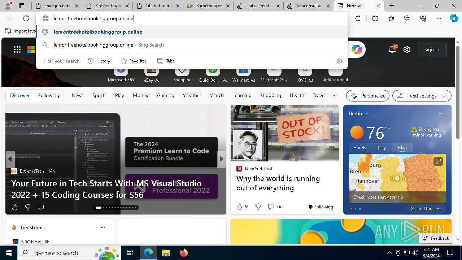Viewport: 462px width, 260px height.
Task: Filter suggestions by History
Action: click(99, 61)
